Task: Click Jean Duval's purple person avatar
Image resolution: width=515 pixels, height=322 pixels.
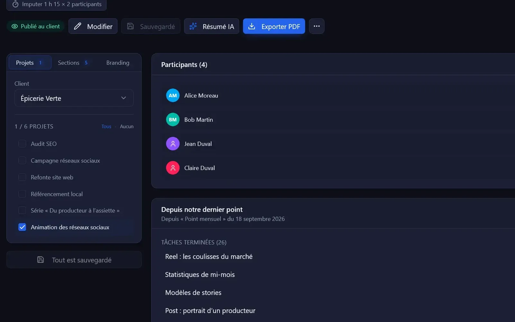Action: (173, 144)
